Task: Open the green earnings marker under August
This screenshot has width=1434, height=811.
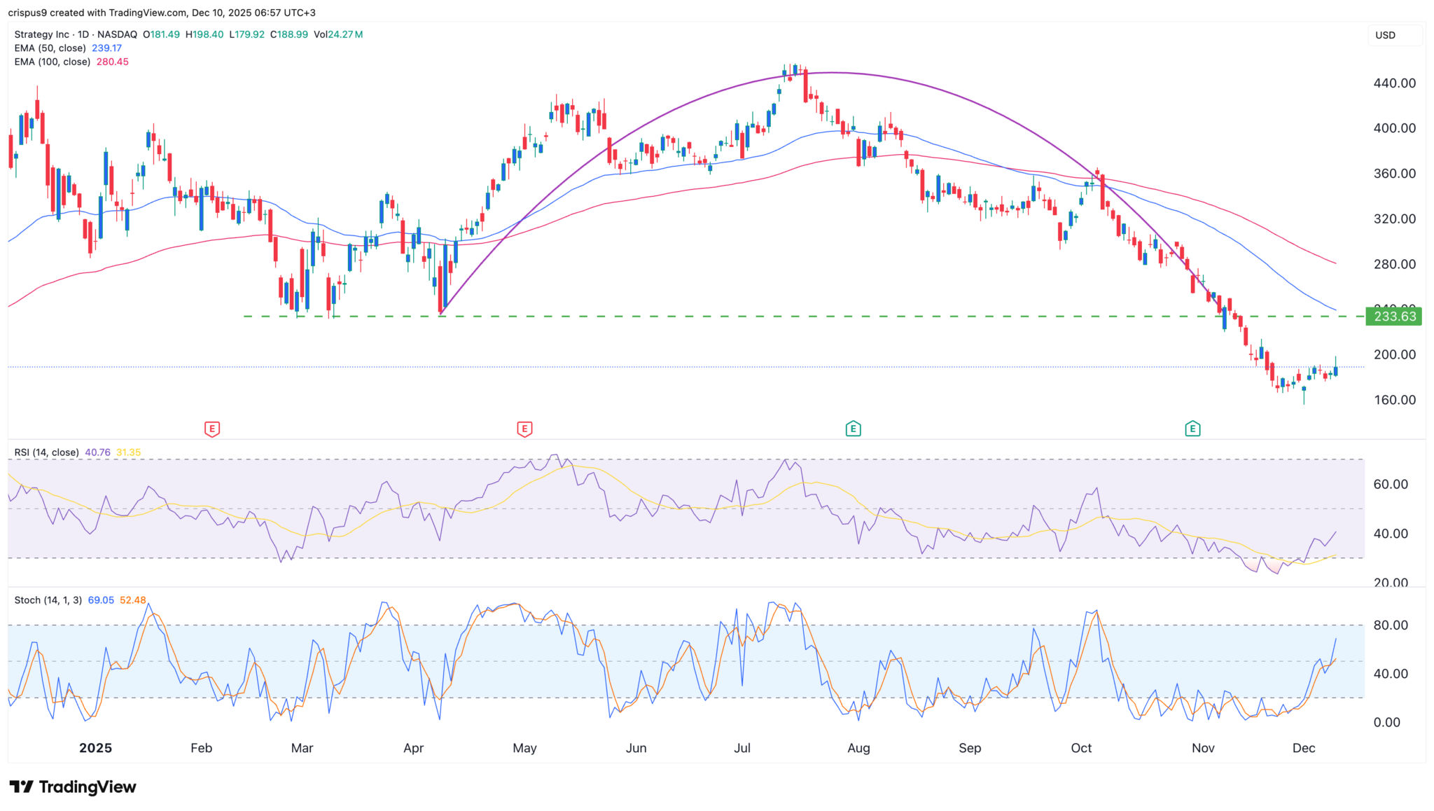Action: coord(854,428)
